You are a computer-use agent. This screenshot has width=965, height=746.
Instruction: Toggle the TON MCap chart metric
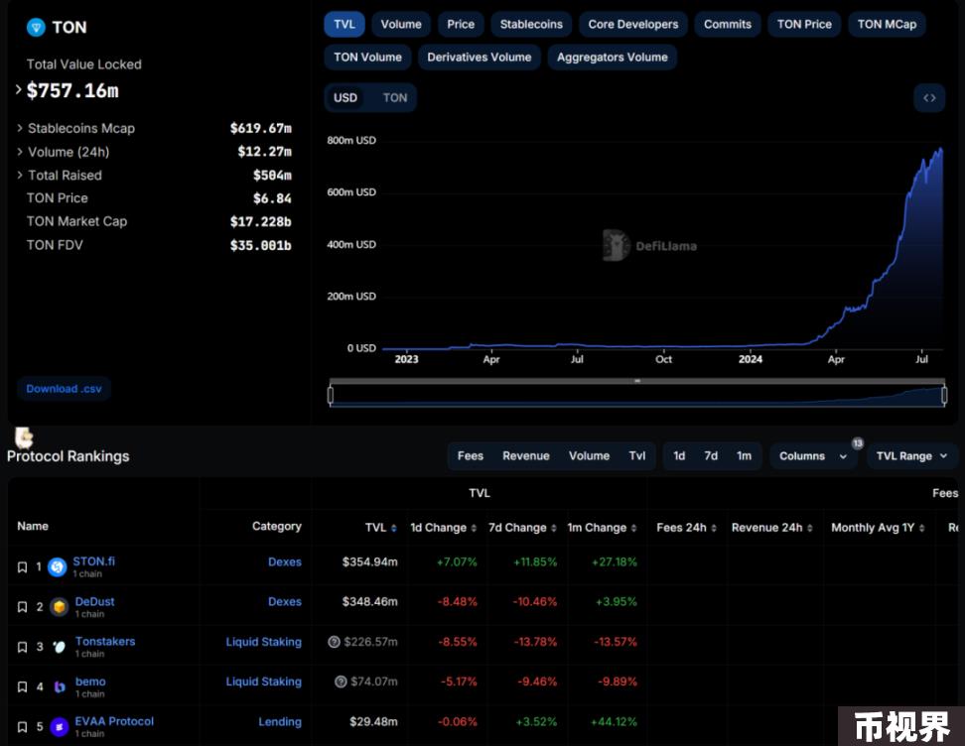click(887, 24)
